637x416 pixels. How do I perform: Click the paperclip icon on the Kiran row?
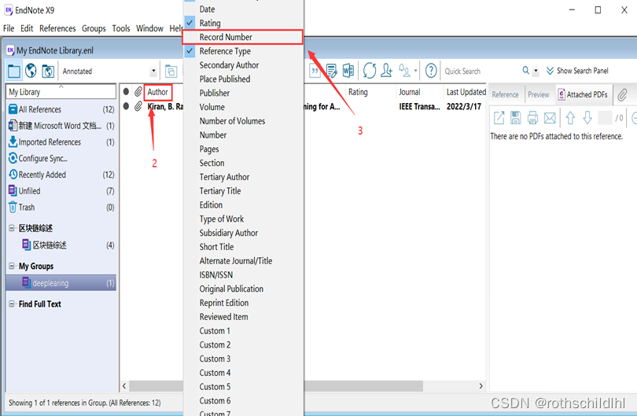pos(138,106)
